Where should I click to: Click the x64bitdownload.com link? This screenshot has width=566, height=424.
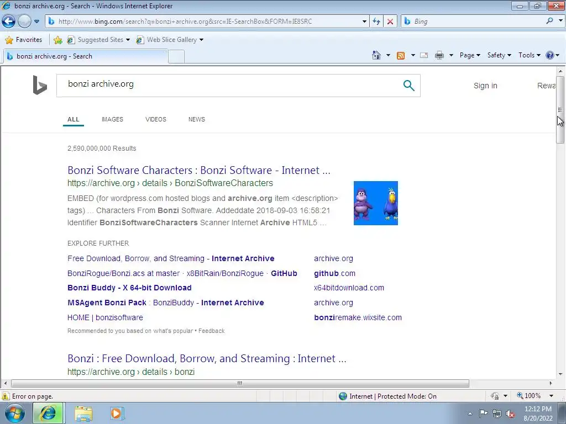pos(349,288)
